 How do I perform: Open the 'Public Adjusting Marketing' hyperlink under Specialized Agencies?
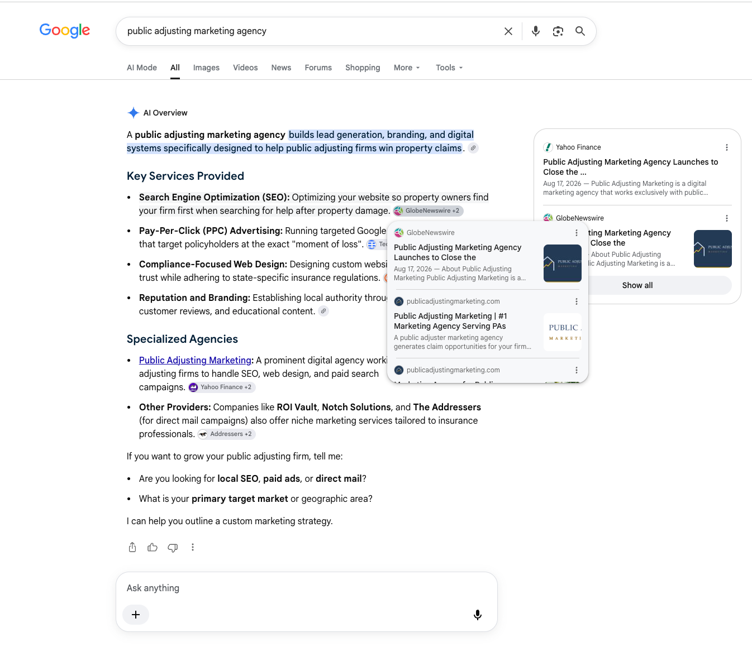(195, 360)
